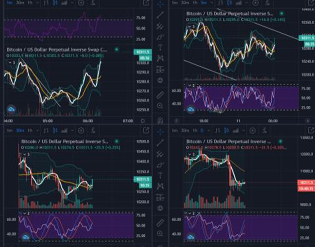Select the highlighted 5m timeframe on the 5m chart
Viewport: 315px width, 247px height.
coord(203,3)
